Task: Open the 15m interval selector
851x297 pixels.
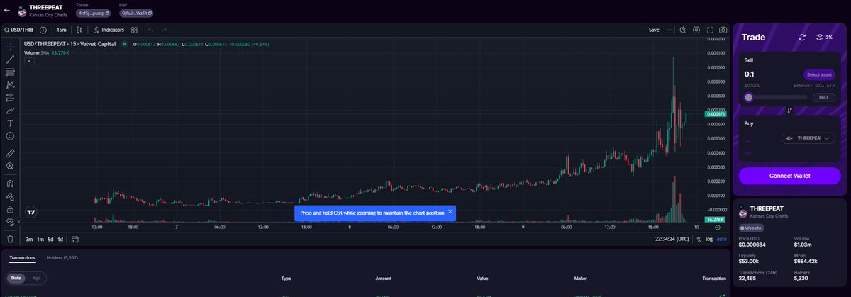Action: [62, 30]
